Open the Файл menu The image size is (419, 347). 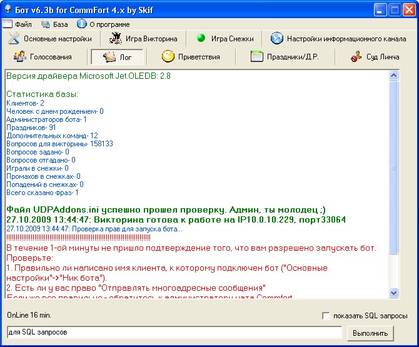(x=18, y=24)
